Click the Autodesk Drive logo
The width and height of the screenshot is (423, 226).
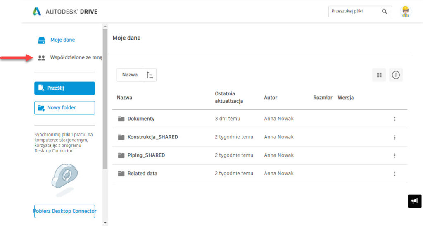[x=65, y=11]
